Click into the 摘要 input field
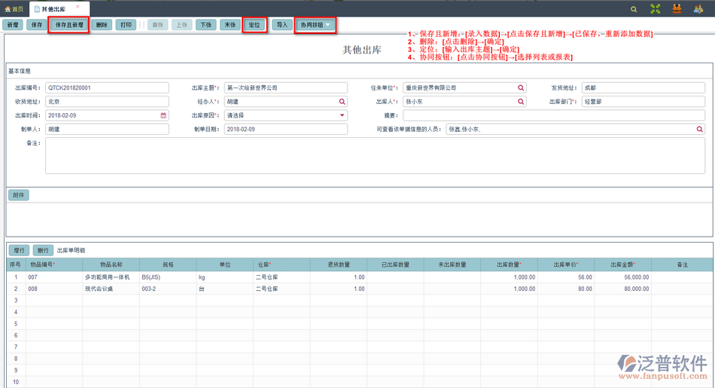 [553, 116]
